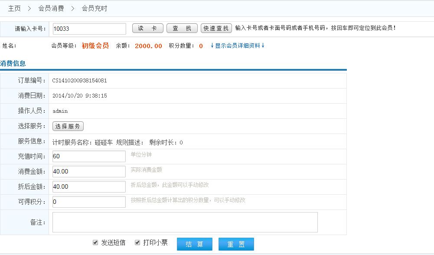Open the 会员消费 breadcrumb item
434x255 pixels.
click(x=51, y=9)
